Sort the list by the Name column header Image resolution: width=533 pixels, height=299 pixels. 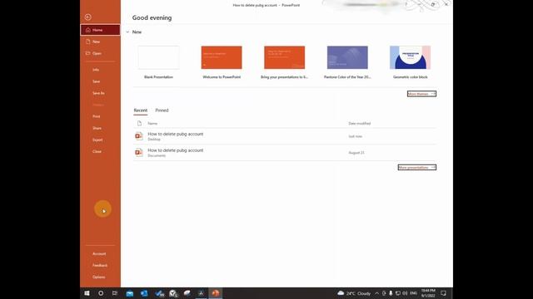152,124
